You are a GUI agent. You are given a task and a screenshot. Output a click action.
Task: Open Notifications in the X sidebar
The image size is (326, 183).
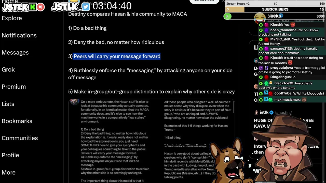pyautogui.click(x=19, y=35)
